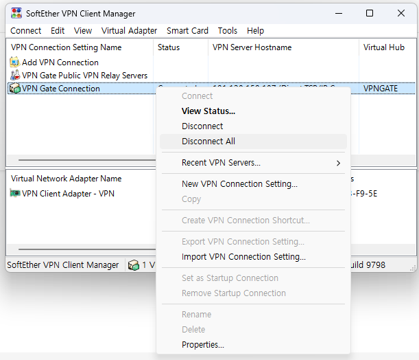
Task: Click the connection list horizontal scrollbar
Action: (x=87, y=160)
